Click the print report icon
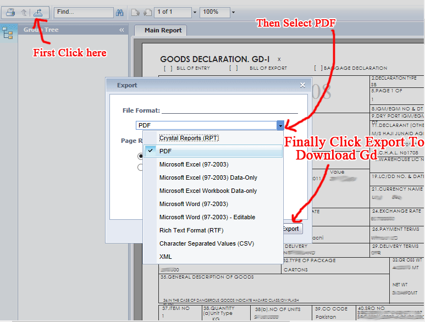The height and width of the screenshot is (322, 425). coord(10,12)
